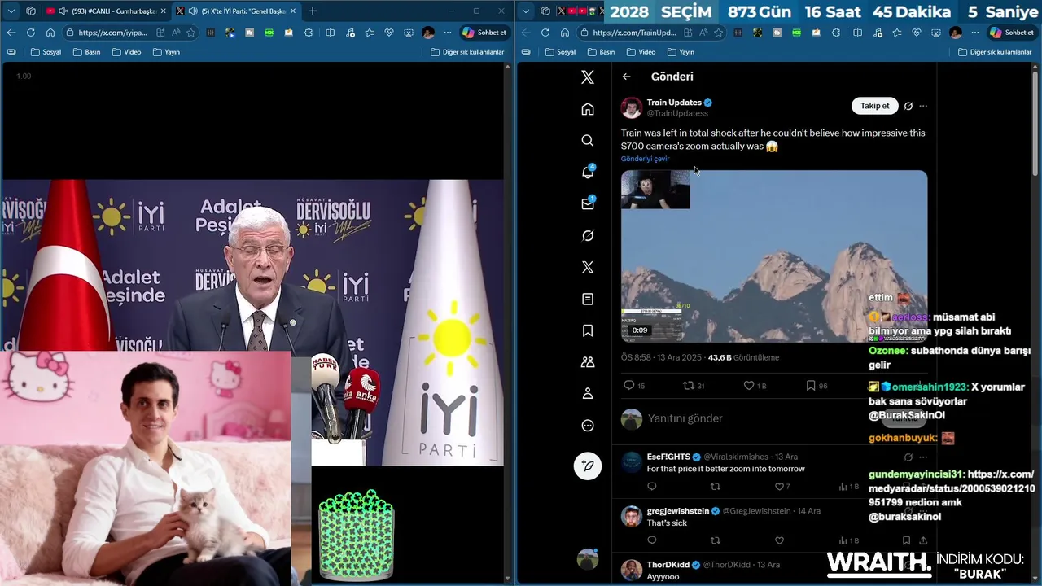
Task: Open profile avatar in left browser toolbar
Action: click(428, 33)
